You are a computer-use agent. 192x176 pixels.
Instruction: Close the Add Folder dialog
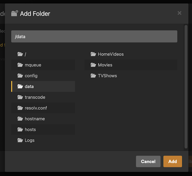coord(179,13)
